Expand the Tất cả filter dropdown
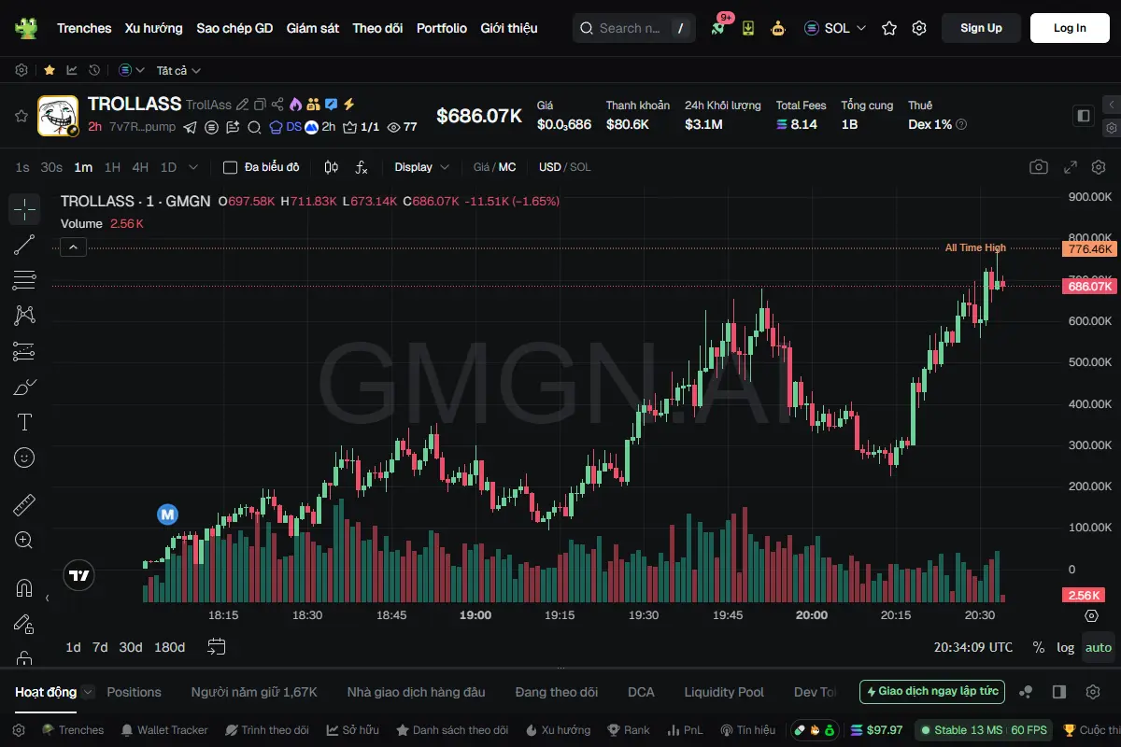 pyautogui.click(x=178, y=70)
